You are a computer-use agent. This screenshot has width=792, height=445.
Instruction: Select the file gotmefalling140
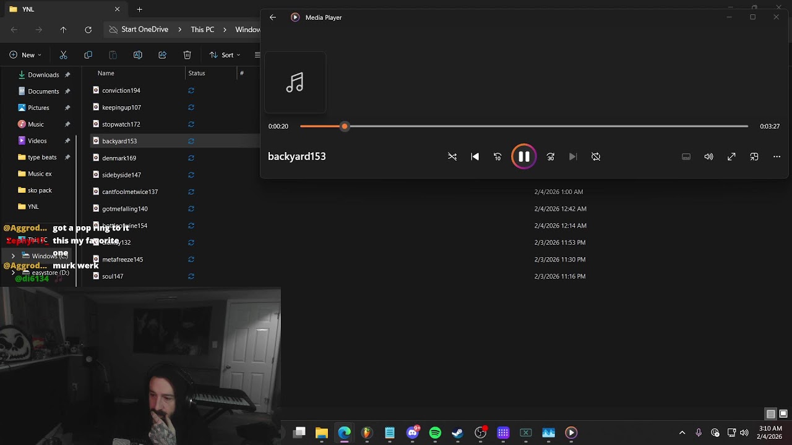click(124, 209)
